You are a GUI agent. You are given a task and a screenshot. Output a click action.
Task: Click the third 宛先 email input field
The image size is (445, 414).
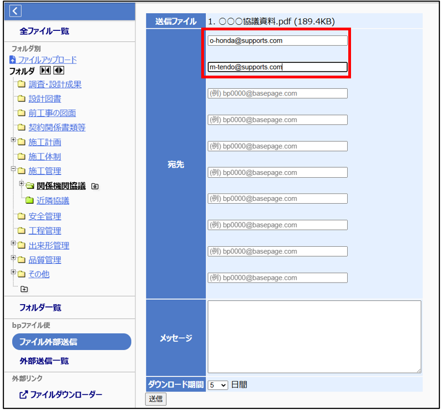pos(278,93)
